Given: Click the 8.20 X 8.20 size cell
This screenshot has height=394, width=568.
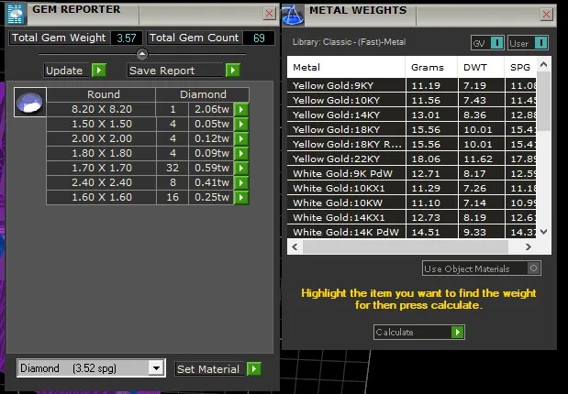Looking at the screenshot, I should click(x=102, y=109).
